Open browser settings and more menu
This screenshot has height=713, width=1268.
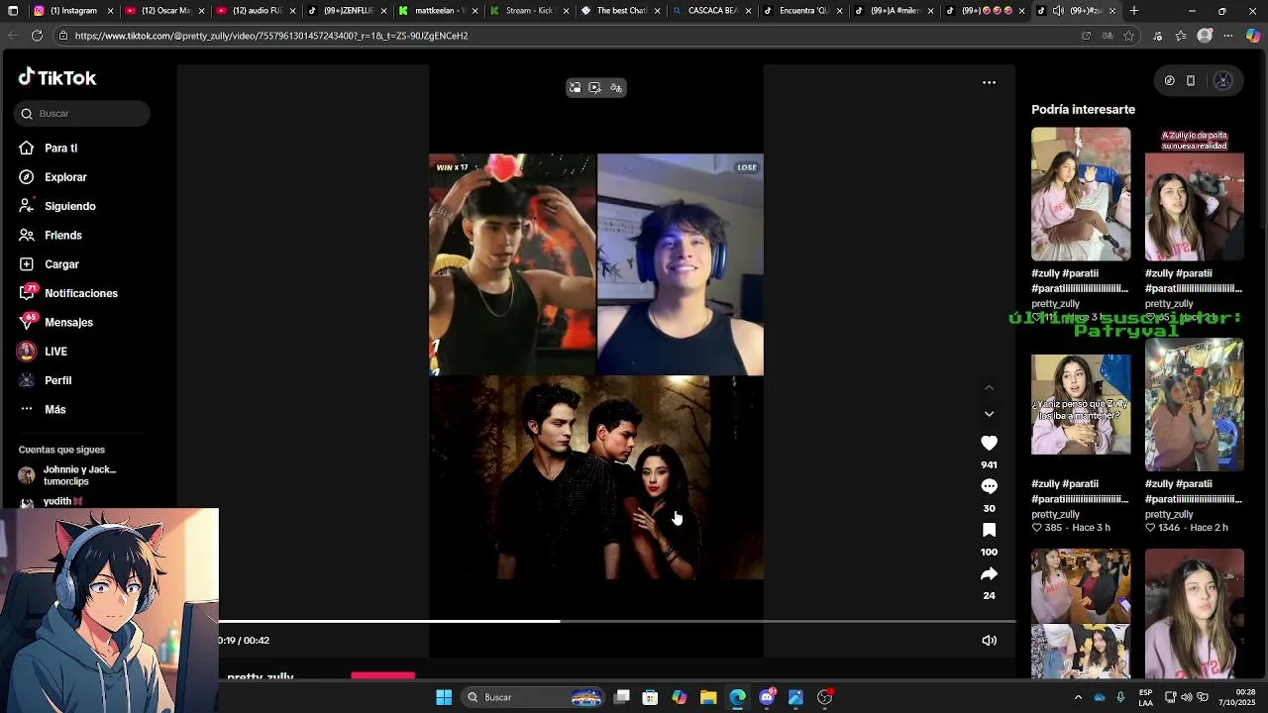1228,36
